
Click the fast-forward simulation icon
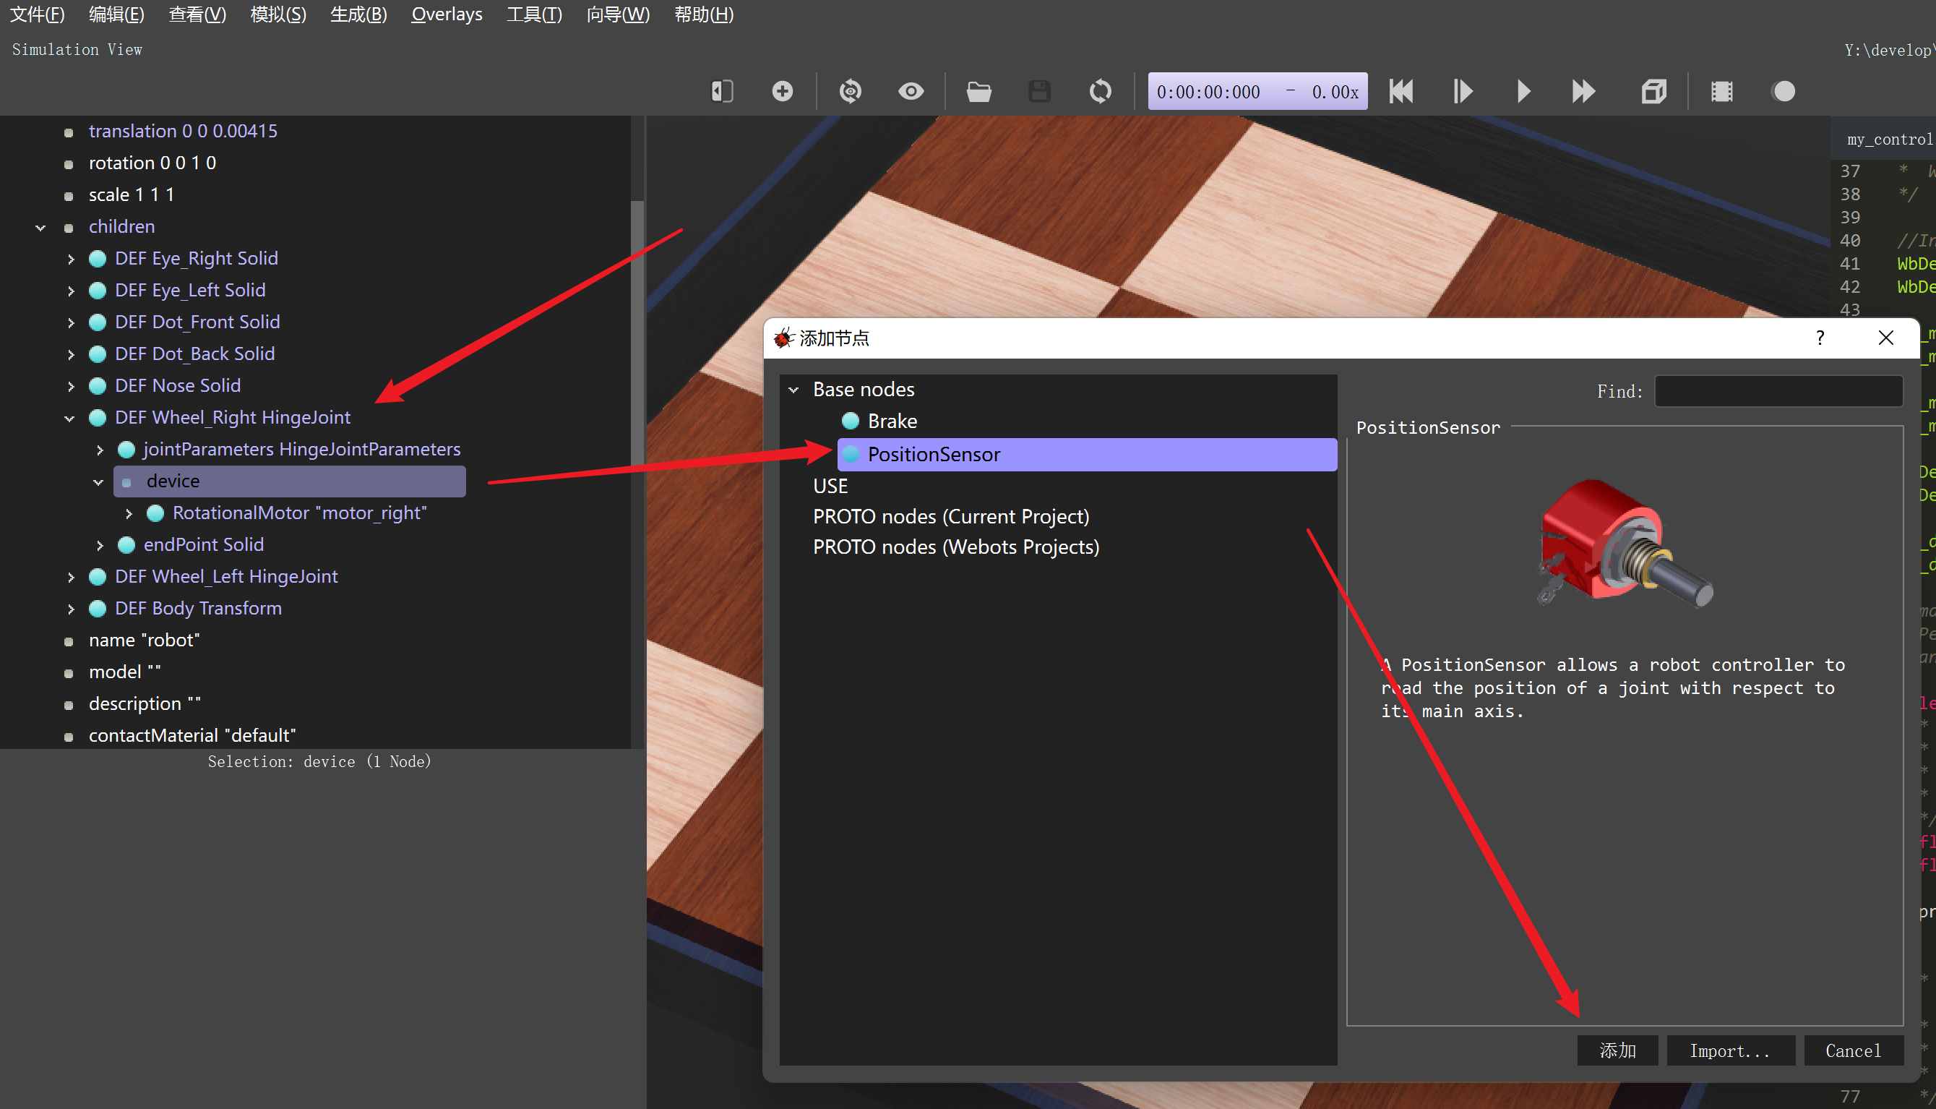[1583, 91]
